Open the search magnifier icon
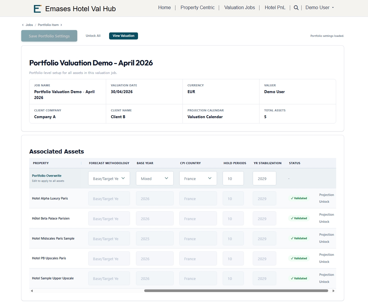 pyautogui.click(x=296, y=8)
